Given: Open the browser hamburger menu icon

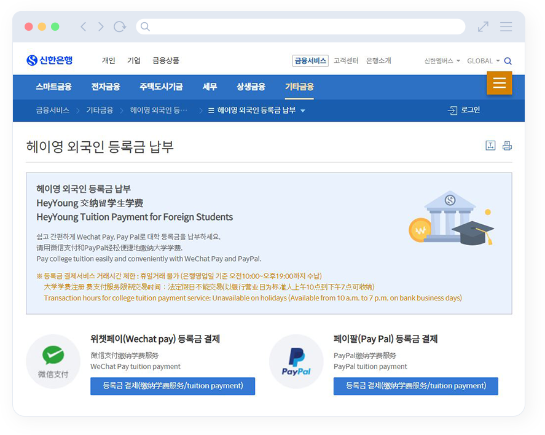Looking at the screenshot, I should pyautogui.click(x=506, y=27).
